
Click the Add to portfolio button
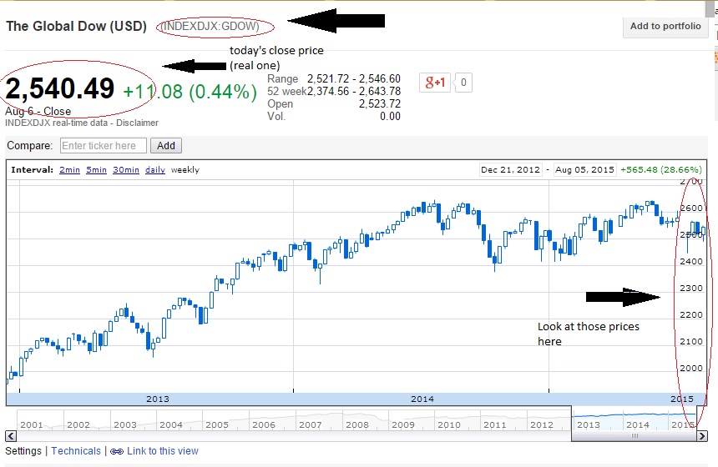[x=665, y=27]
